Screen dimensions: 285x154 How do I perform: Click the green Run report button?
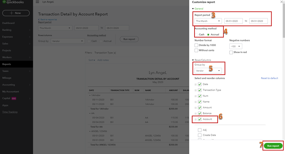pos(273,146)
